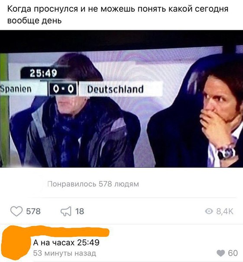Open the post's like count 578
Viewport: 243px width, 262px height.
pos(33,211)
